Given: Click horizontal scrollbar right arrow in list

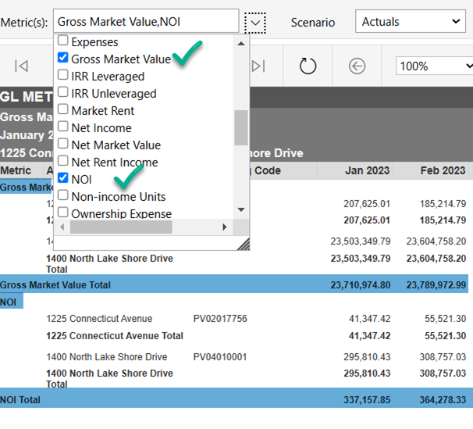Looking at the screenshot, I should coord(224,227).
